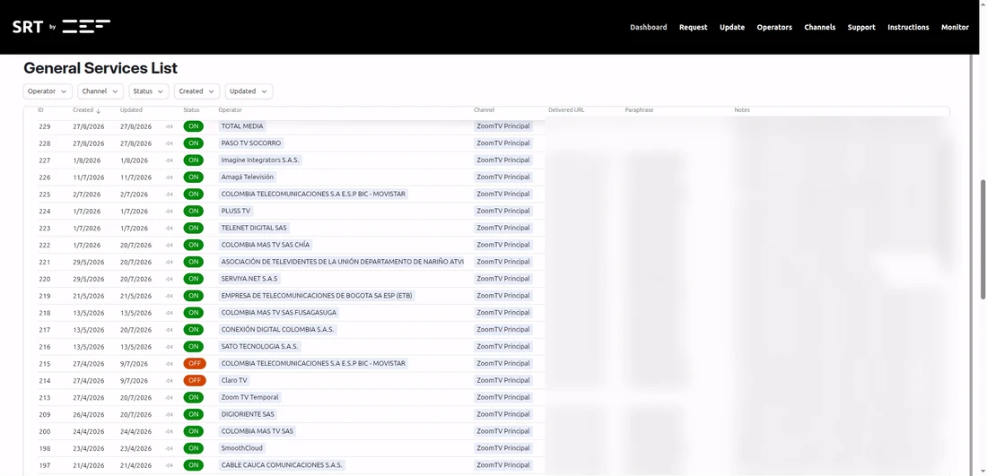Select operator COLOMBIA MAS TV SAS FUSAGASUGA

(x=279, y=313)
